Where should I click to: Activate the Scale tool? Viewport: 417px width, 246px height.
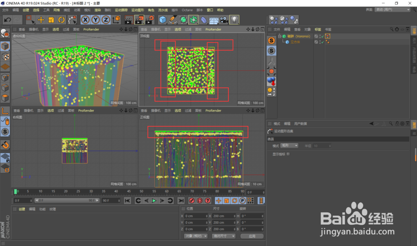pyautogui.click(x=51, y=20)
